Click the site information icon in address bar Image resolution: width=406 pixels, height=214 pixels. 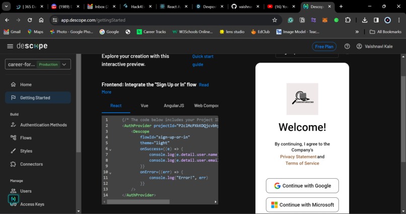[x=54, y=20]
